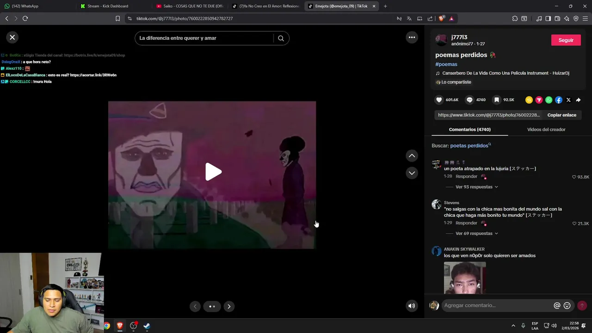This screenshot has width=592, height=333.
Task: Share the post to WhatsApp
Action: coord(549,100)
